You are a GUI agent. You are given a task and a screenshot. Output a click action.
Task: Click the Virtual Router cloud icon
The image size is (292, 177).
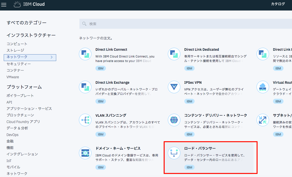(x=263, y=87)
